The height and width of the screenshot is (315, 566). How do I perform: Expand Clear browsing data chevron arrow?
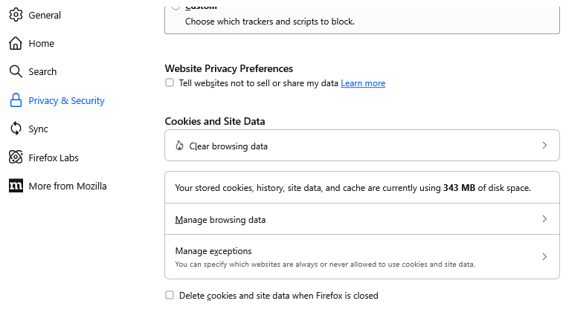(544, 146)
